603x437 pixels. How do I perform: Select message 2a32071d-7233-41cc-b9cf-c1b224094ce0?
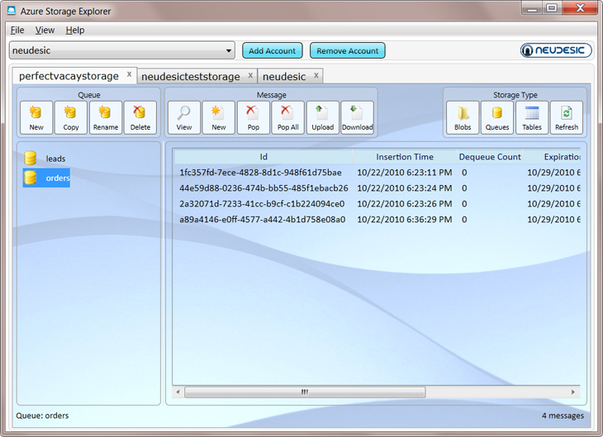(x=262, y=204)
